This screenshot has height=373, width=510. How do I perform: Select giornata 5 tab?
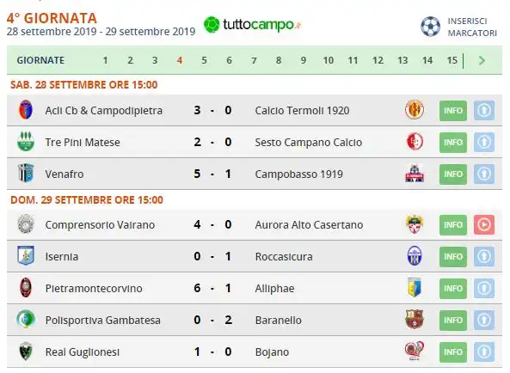tap(204, 60)
